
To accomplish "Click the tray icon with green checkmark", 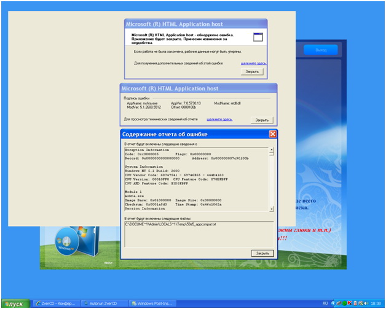I will coord(361,303).
